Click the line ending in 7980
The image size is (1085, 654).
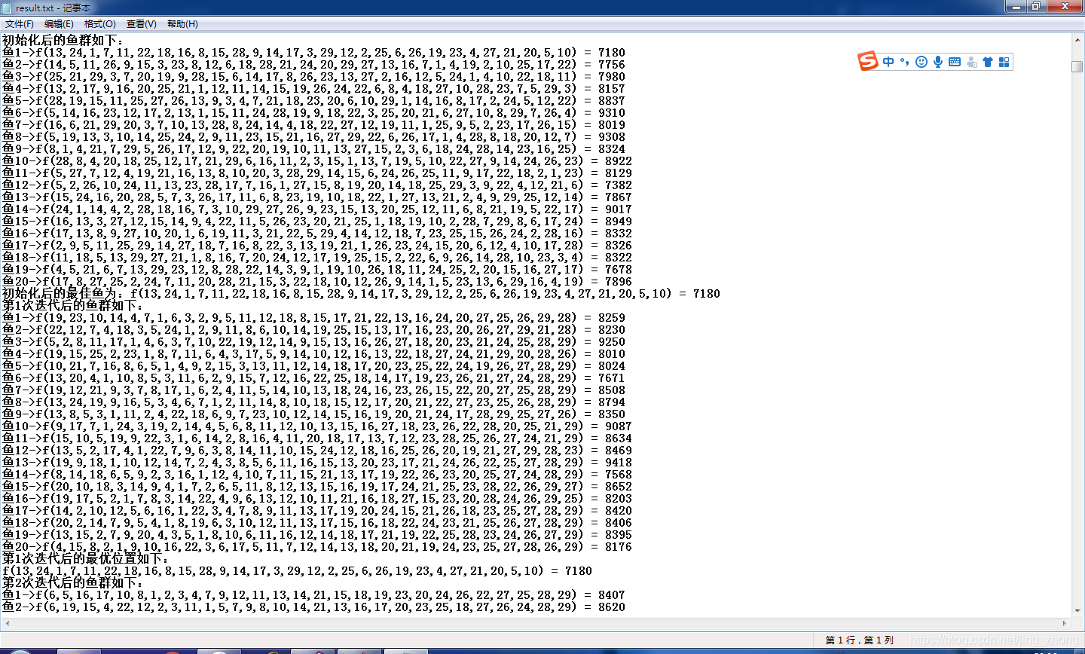coord(313,77)
